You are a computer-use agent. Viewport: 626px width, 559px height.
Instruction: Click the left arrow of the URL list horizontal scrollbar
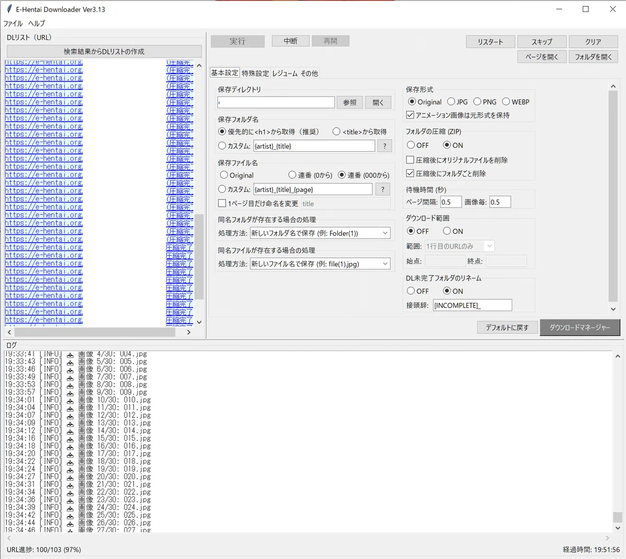[x=9, y=332]
